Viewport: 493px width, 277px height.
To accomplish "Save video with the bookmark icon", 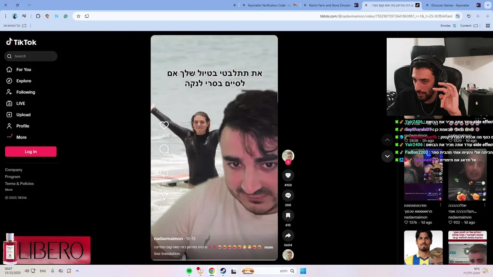I will 288,215.
